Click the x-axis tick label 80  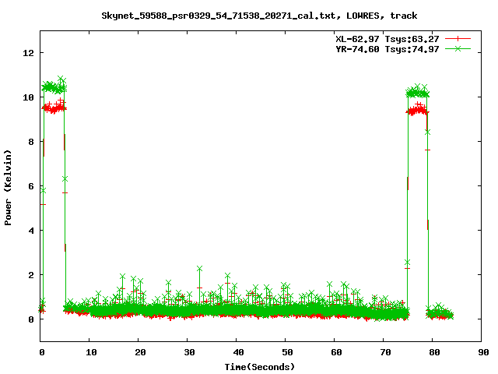434,352
